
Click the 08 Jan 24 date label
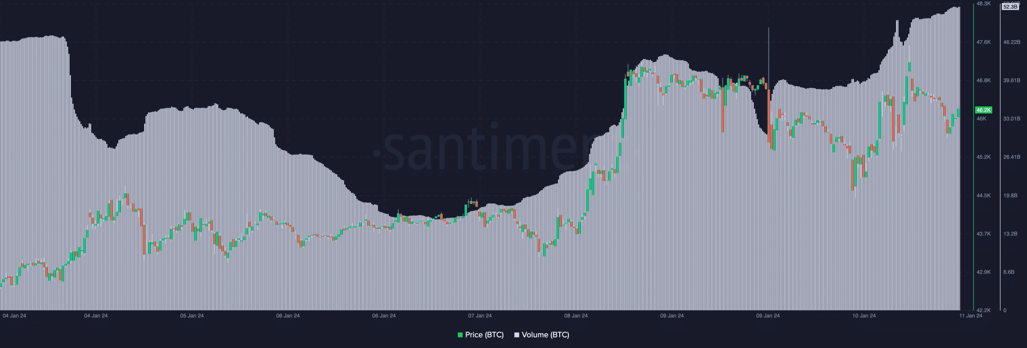pos(576,316)
